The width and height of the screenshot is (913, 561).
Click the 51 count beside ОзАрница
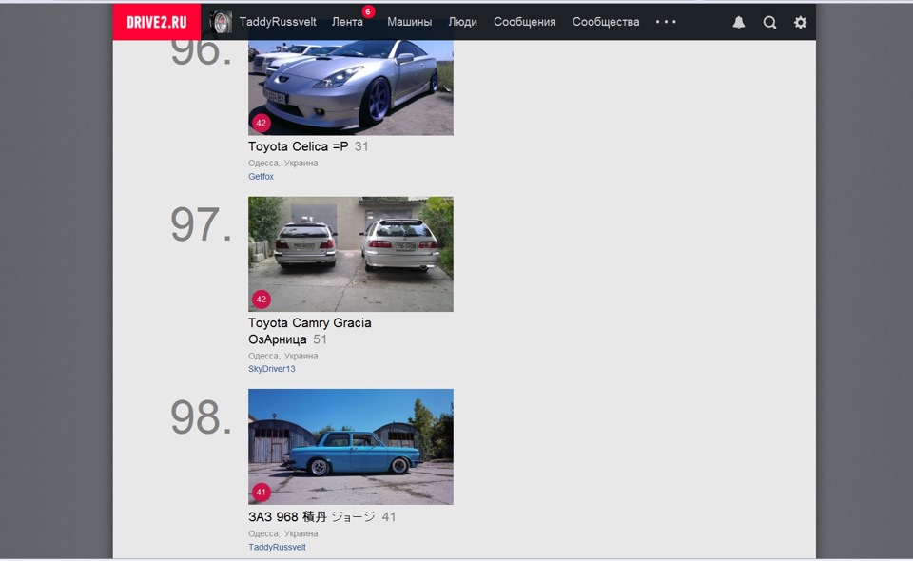click(x=320, y=339)
